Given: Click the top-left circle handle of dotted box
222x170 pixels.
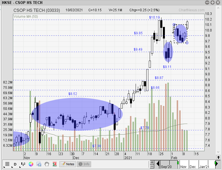Looking at the screenshot, I should [174, 25].
